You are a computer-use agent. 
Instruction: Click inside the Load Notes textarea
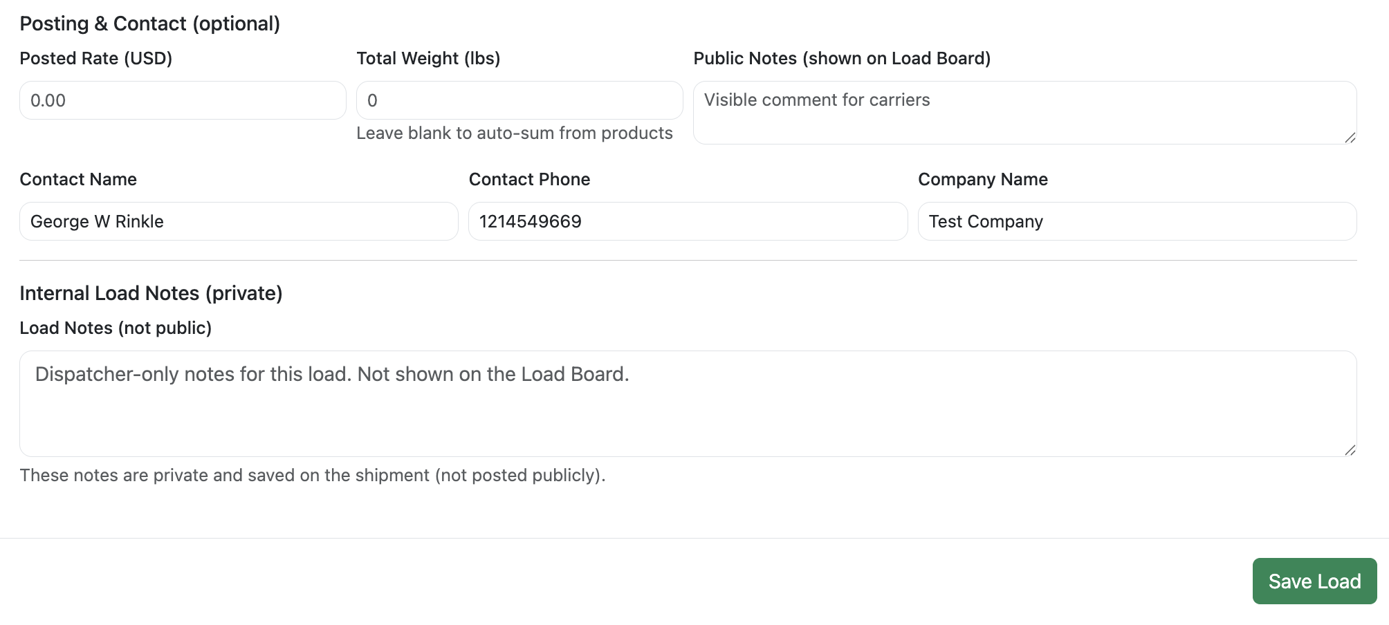(x=688, y=404)
